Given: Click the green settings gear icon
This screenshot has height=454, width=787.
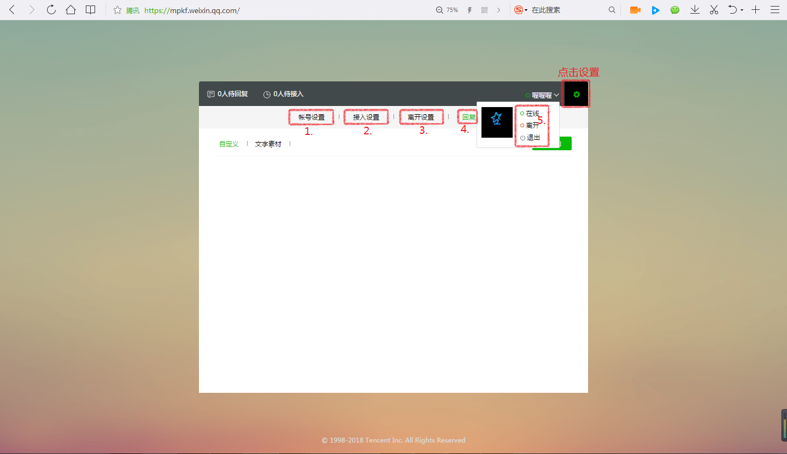Looking at the screenshot, I should (x=576, y=95).
